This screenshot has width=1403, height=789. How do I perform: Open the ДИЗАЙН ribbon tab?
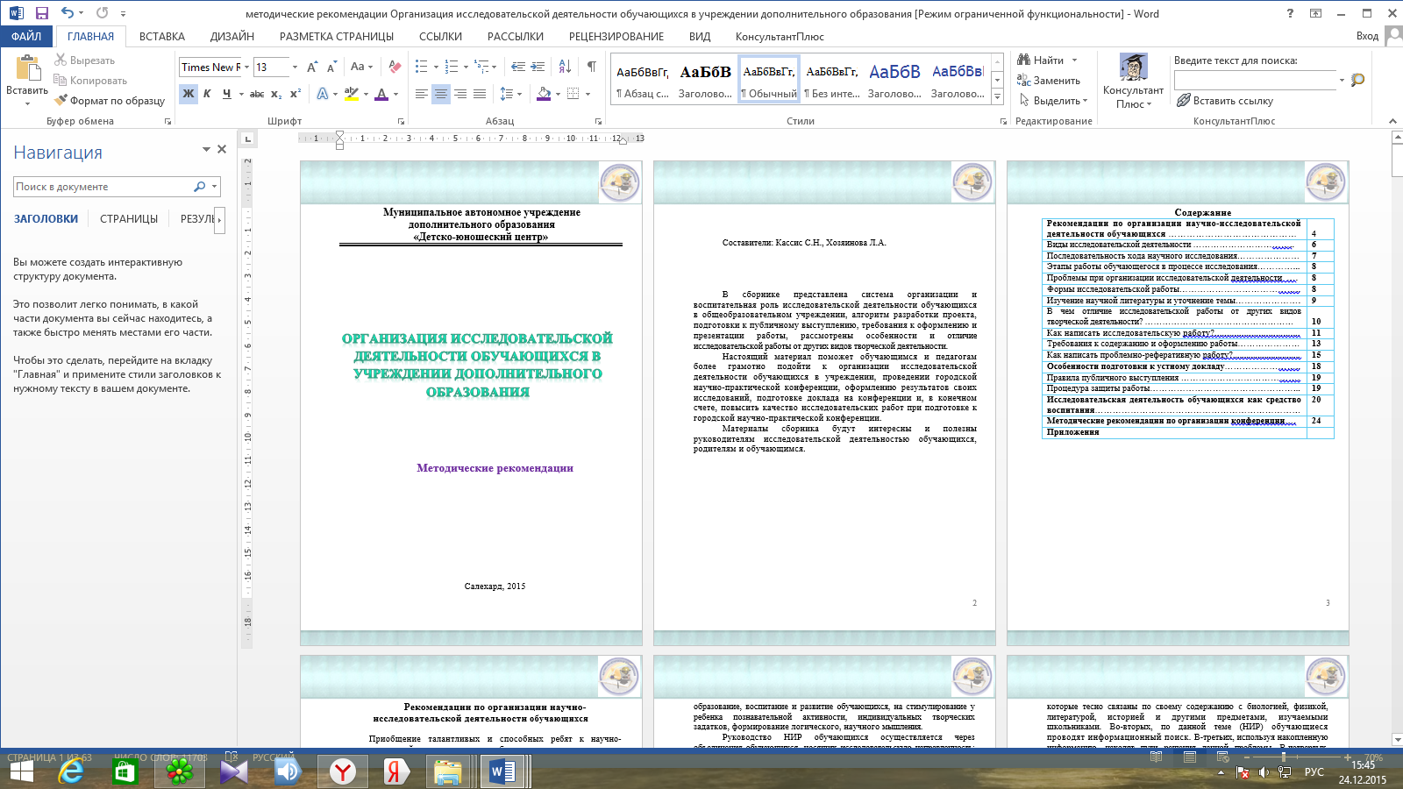coord(232,37)
